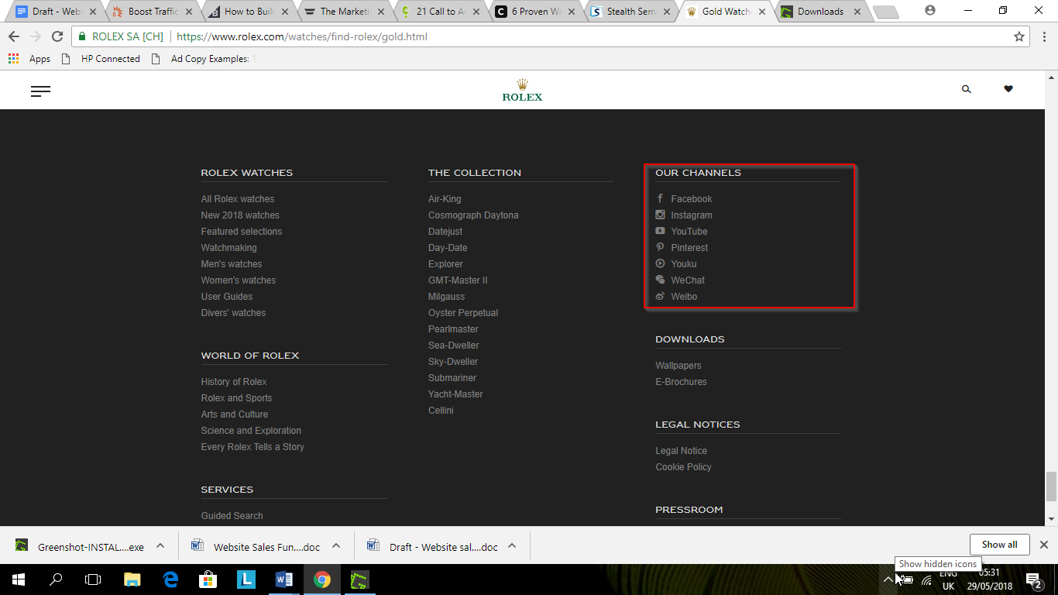
Task: Reload the page with the refresh icon
Action: 57,36
